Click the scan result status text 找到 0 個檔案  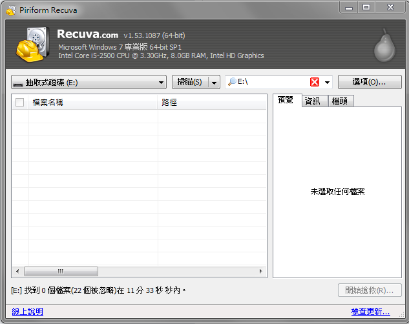(x=98, y=290)
